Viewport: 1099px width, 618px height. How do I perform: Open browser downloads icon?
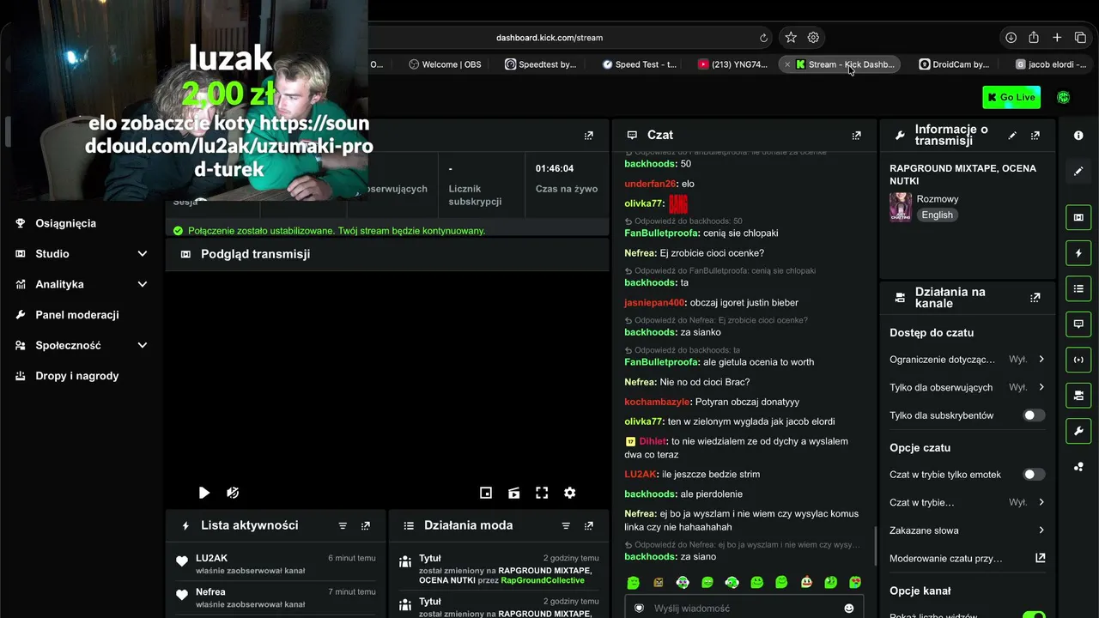(1011, 38)
